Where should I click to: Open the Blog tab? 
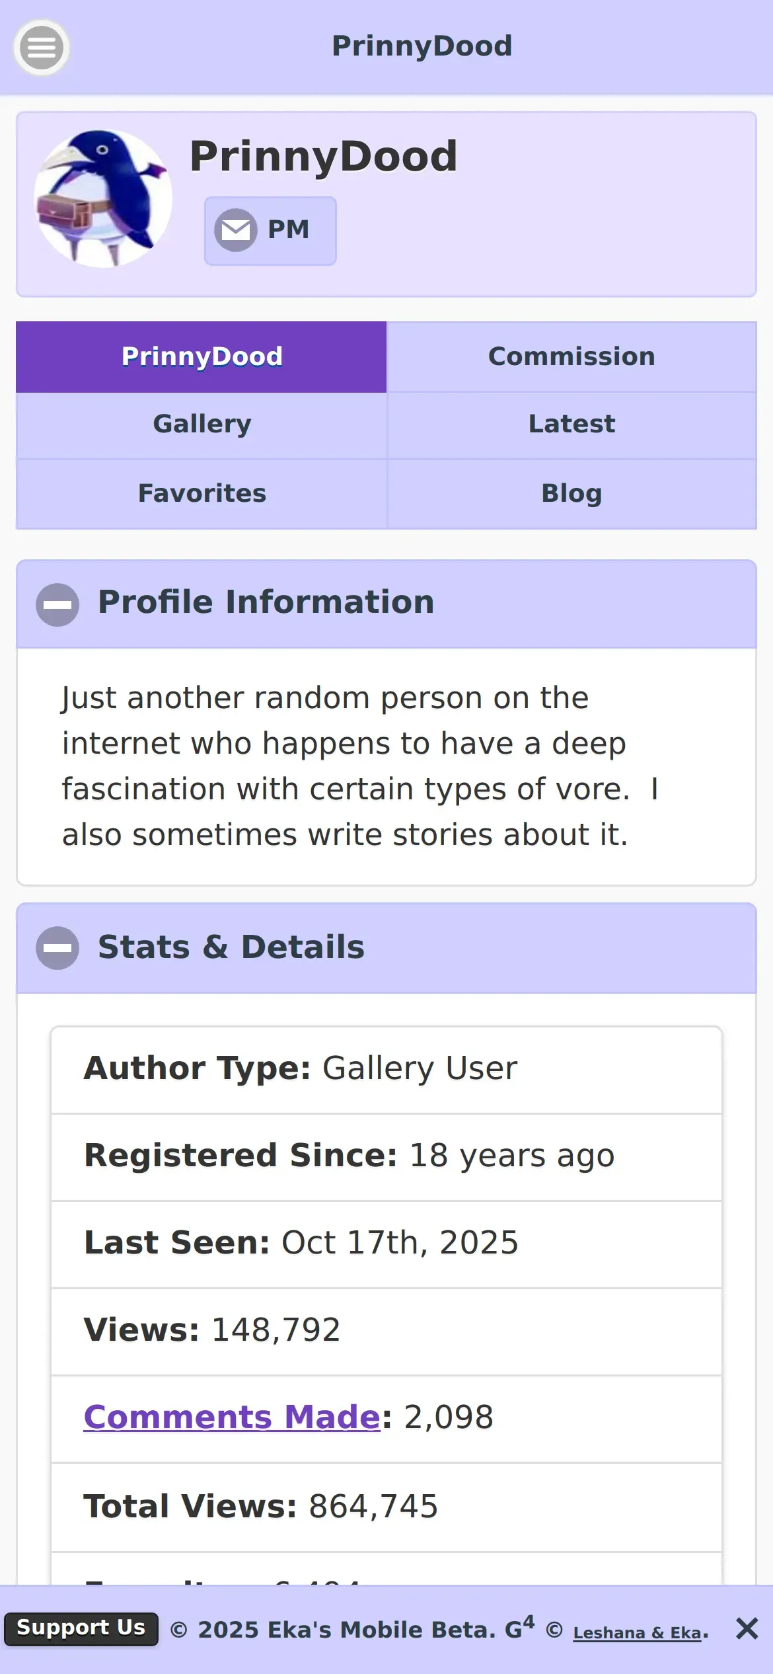(x=571, y=493)
